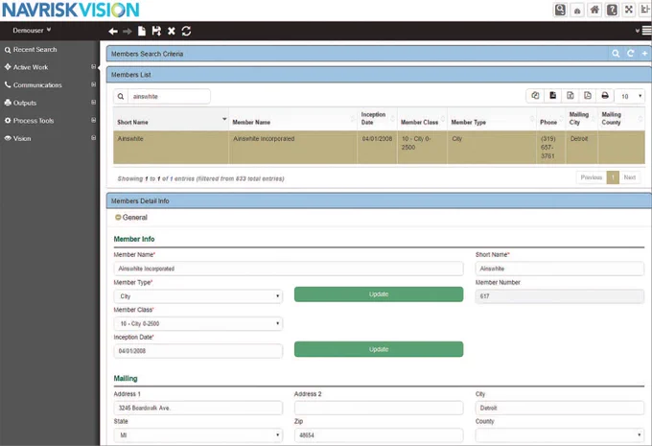Click the plus icon in Members Search Criteria header
652x446 pixels.
coord(644,54)
